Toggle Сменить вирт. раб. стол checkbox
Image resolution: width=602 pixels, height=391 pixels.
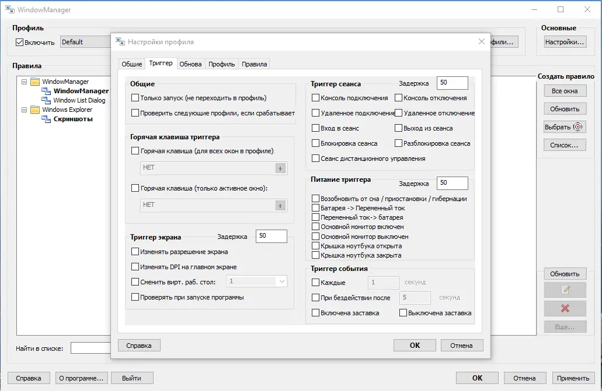click(135, 282)
